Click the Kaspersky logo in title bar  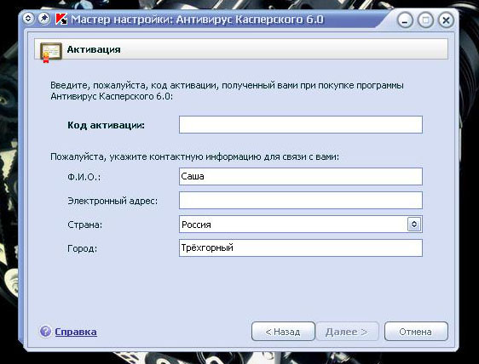61,19
